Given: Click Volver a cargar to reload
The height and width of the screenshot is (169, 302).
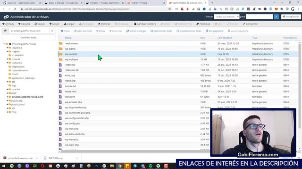Looking at the screenshot, I should click(x=136, y=31).
